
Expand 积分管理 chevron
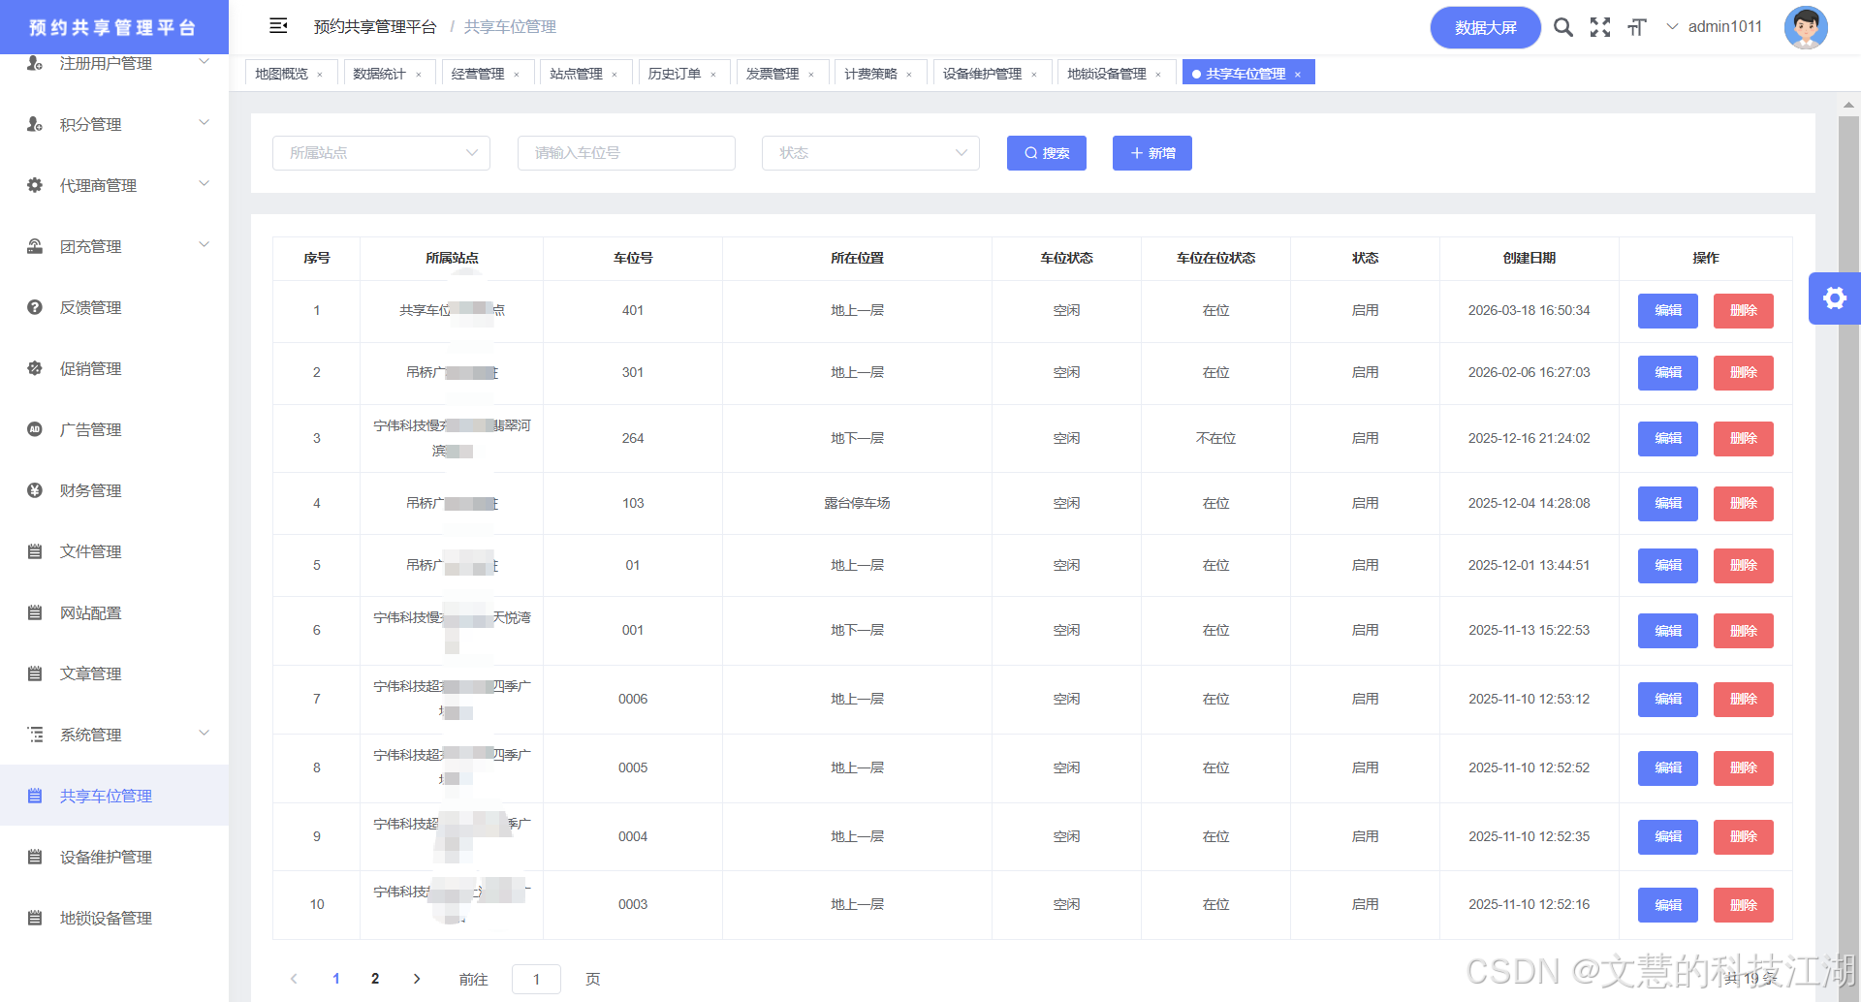(205, 122)
